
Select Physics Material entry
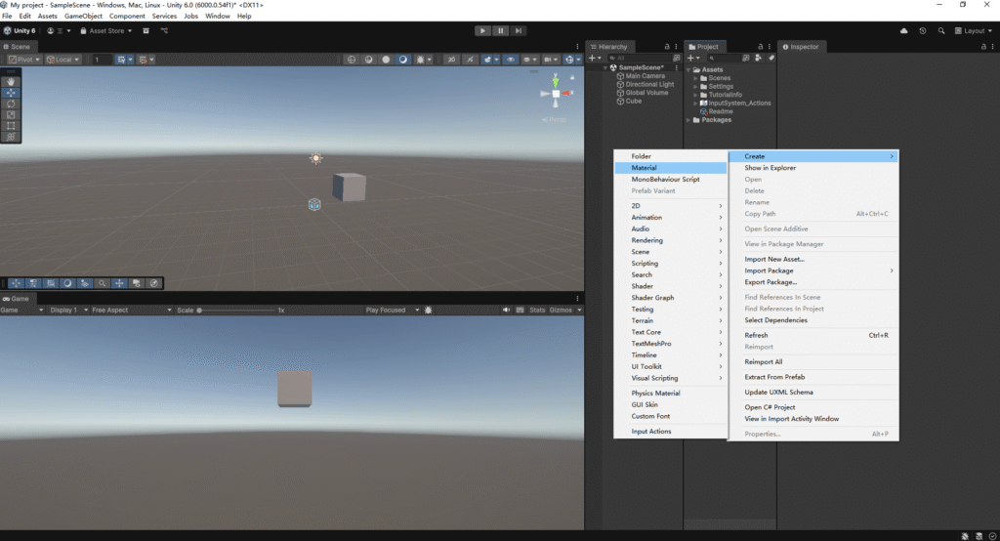tap(670, 393)
